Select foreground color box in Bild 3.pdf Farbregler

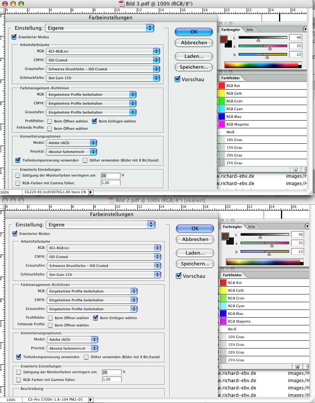click(x=223, y=39)
